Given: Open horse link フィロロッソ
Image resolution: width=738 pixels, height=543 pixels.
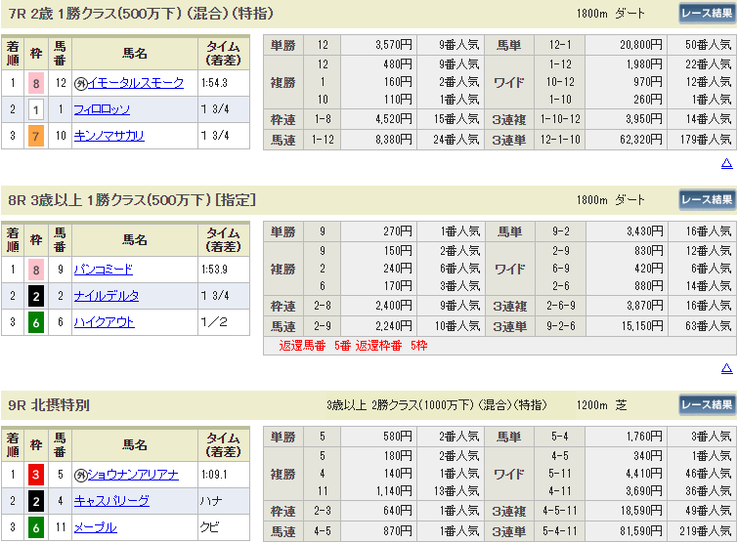Looking at the screenshot, I should point(102,109).
